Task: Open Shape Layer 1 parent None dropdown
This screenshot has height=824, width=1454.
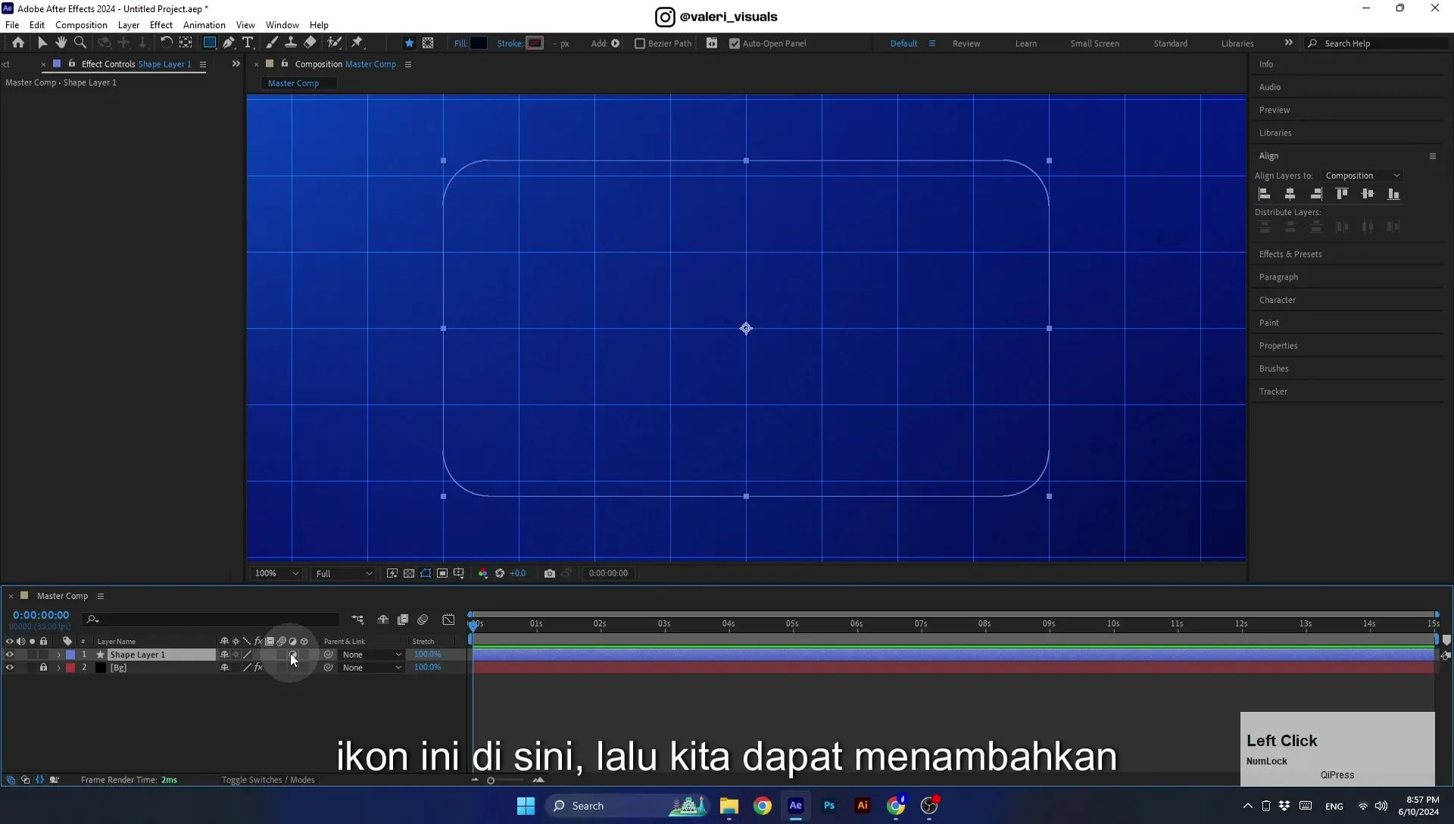Action: point(371,654)
